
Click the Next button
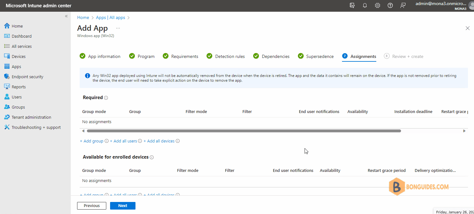pos(123,206)
